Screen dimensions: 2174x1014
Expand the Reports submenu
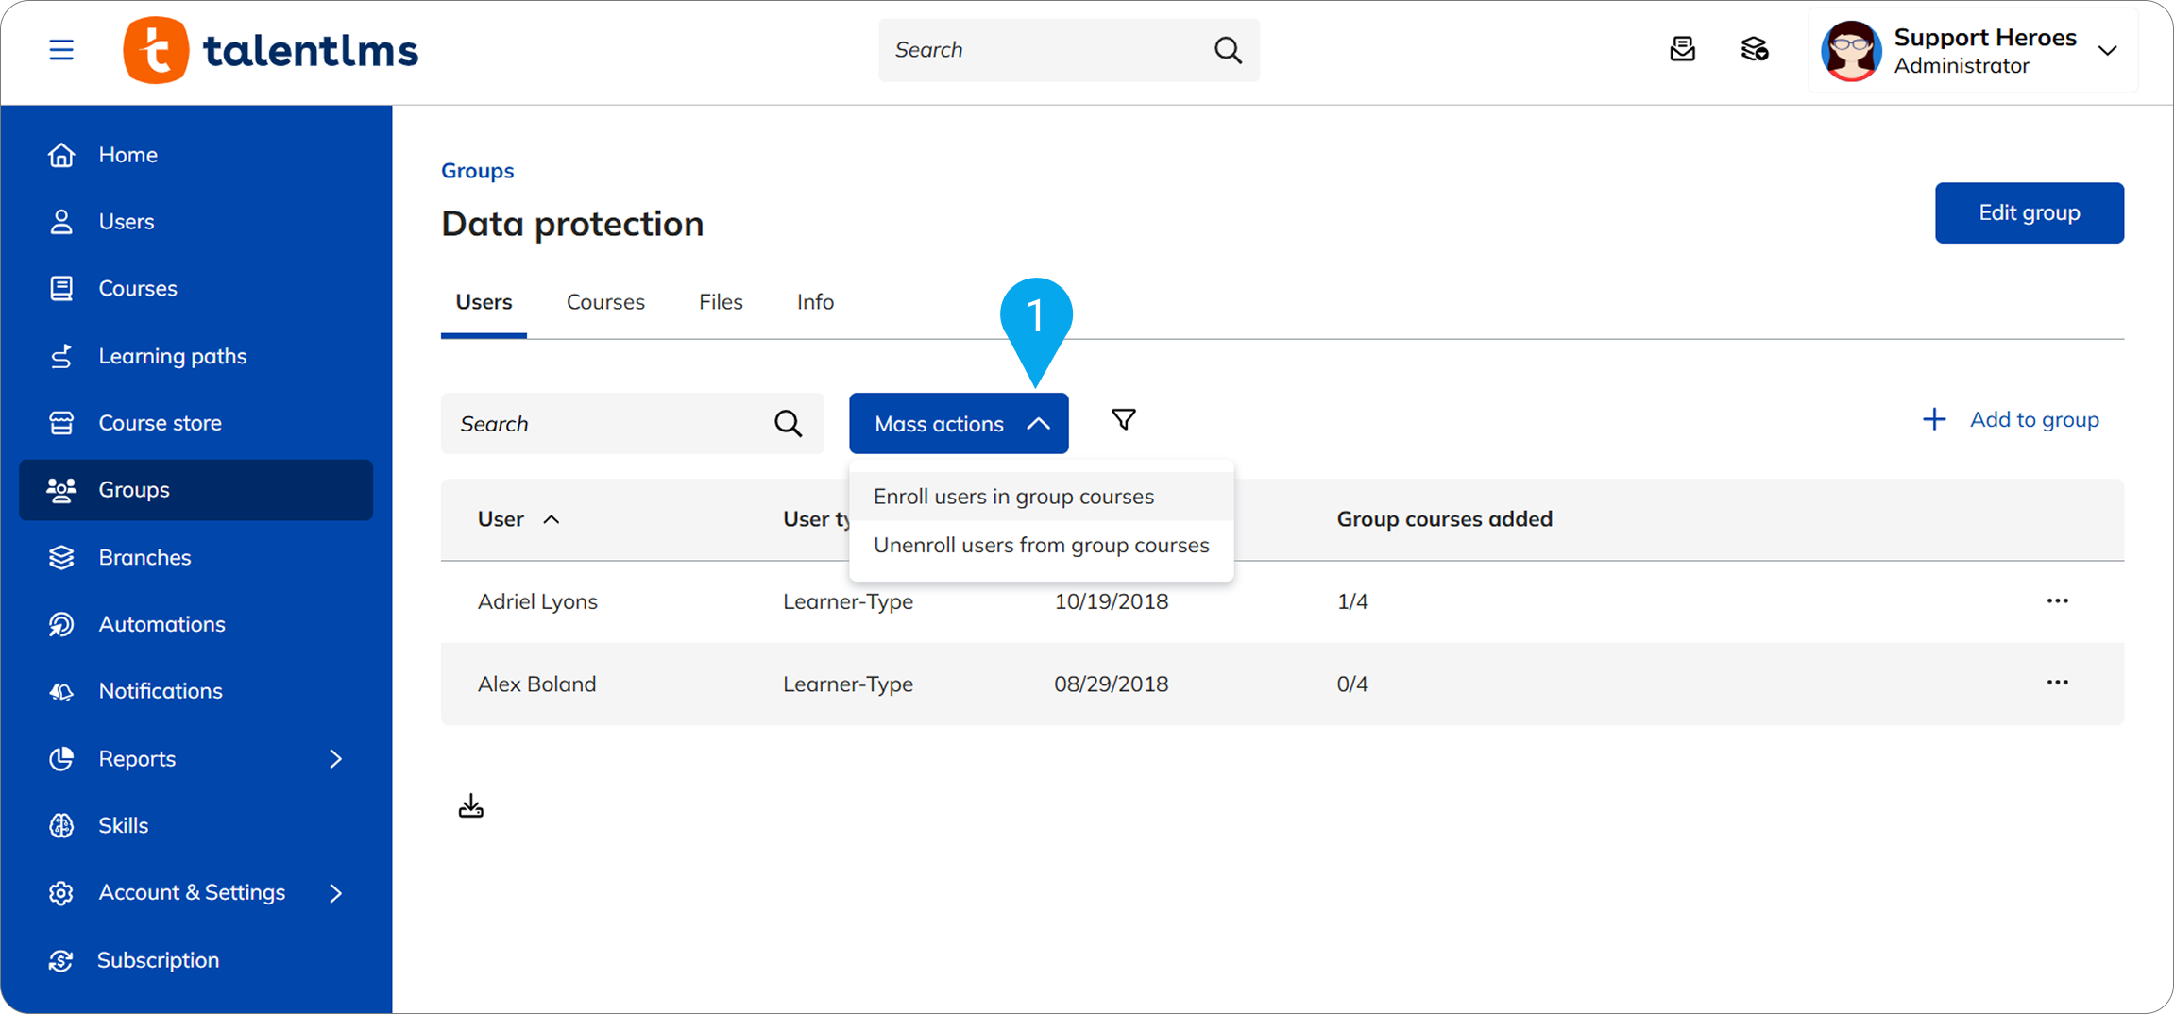coord(335,759)
